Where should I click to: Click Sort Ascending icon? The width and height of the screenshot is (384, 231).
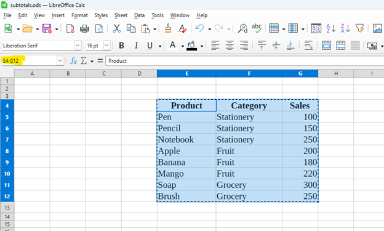330,28
